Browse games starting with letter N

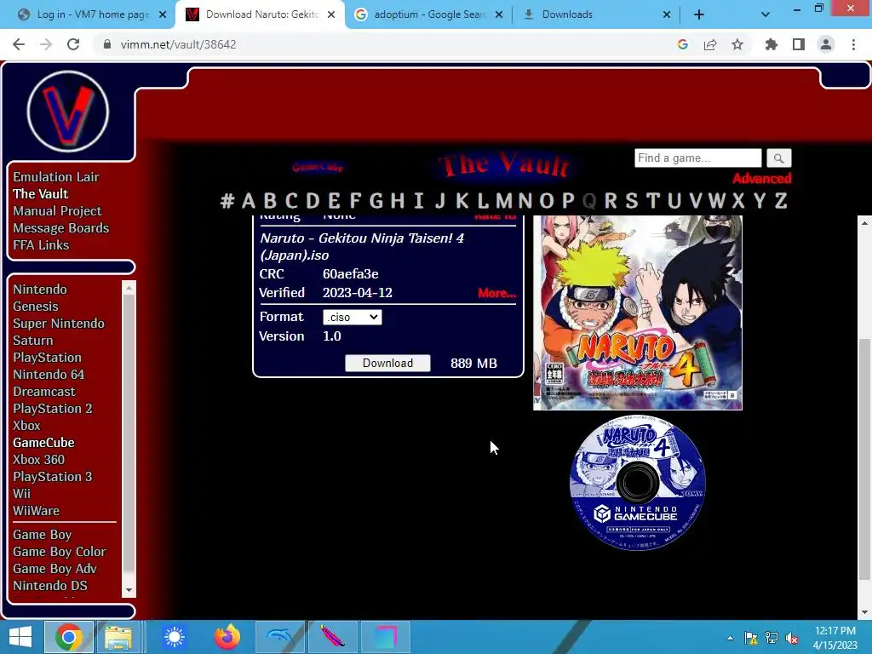click(x=525, y=200)
